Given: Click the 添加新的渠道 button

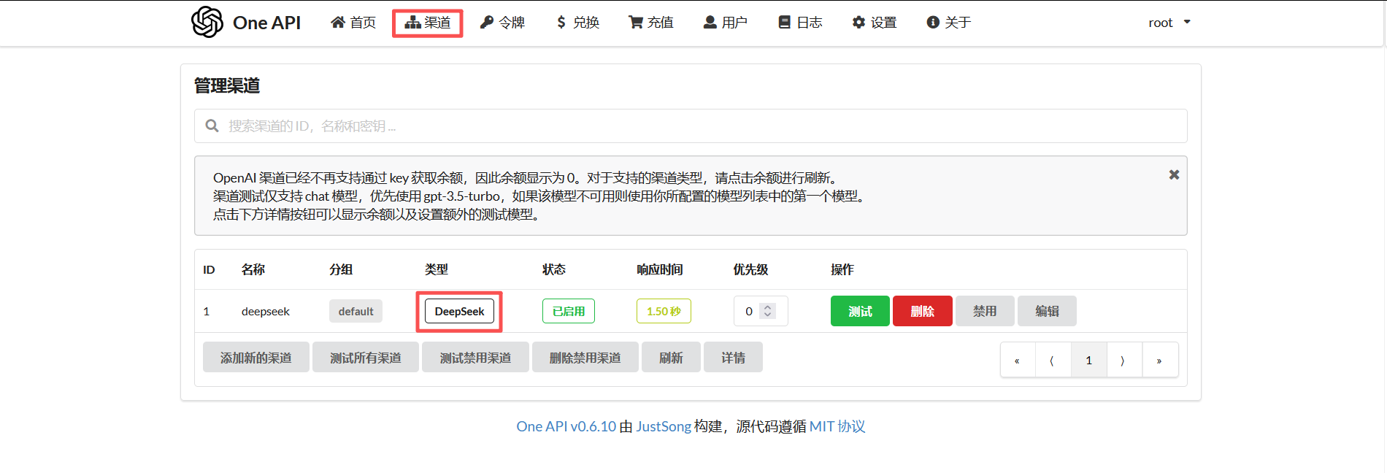Looking at the screenshot, I should point(256,358).
